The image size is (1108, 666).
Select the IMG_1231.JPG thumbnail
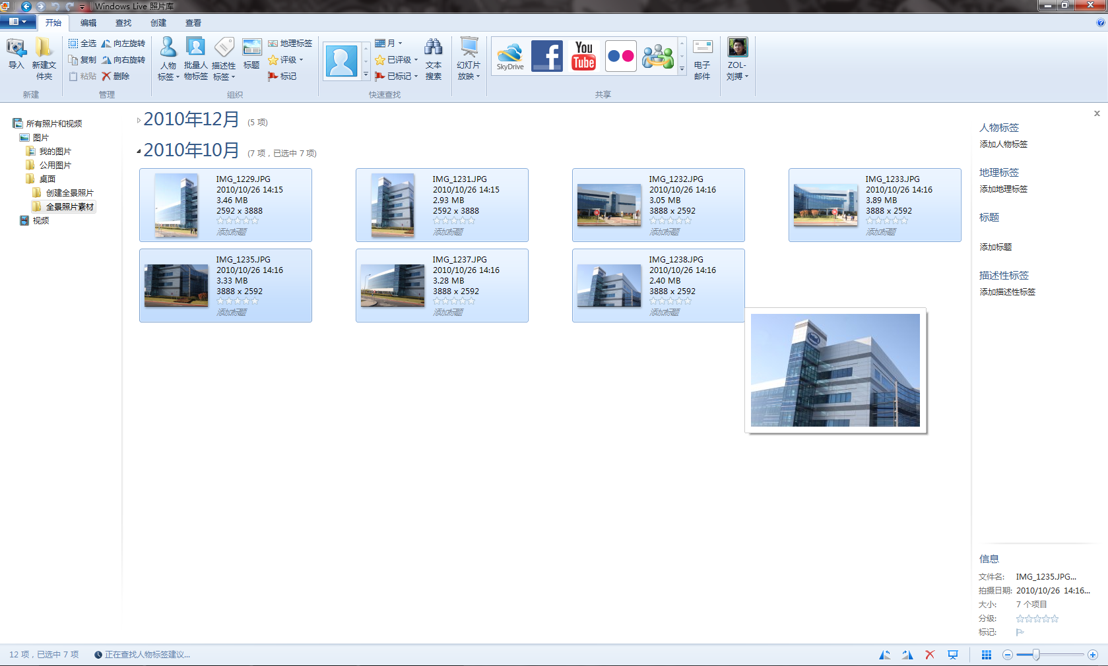tap(392, 205)
